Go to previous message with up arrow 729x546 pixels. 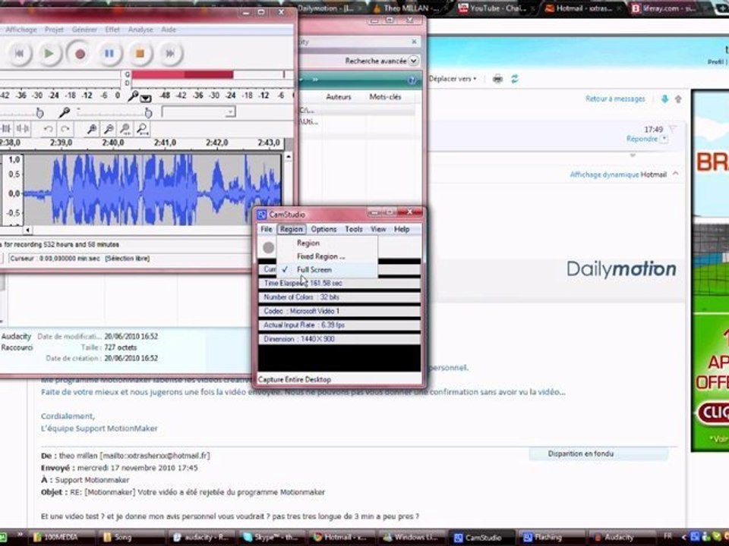tap(678, 99)
